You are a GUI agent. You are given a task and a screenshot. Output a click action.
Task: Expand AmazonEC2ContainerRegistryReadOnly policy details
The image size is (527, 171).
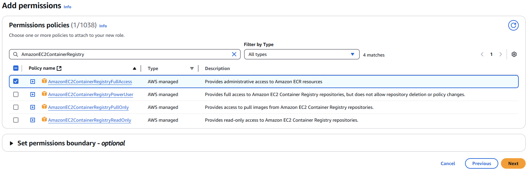tap(33, 120)
